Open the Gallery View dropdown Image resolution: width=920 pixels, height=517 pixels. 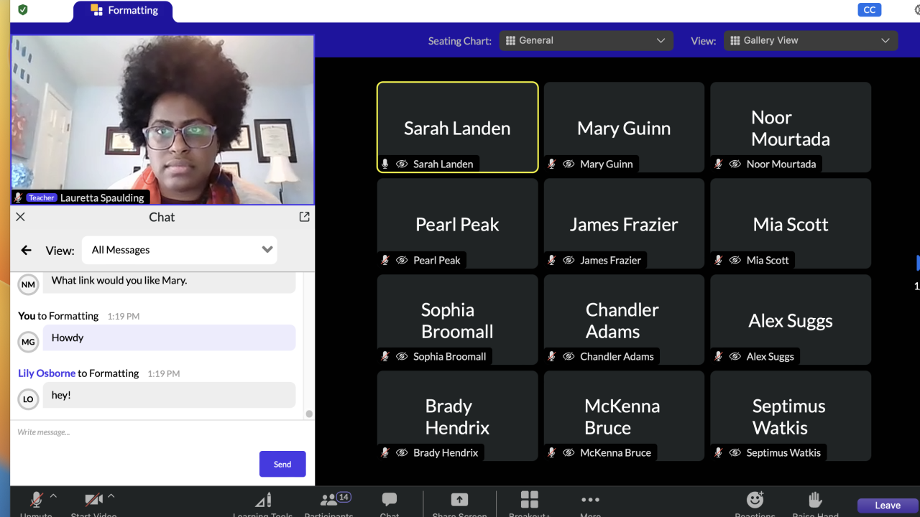click(x=810, y=41)
